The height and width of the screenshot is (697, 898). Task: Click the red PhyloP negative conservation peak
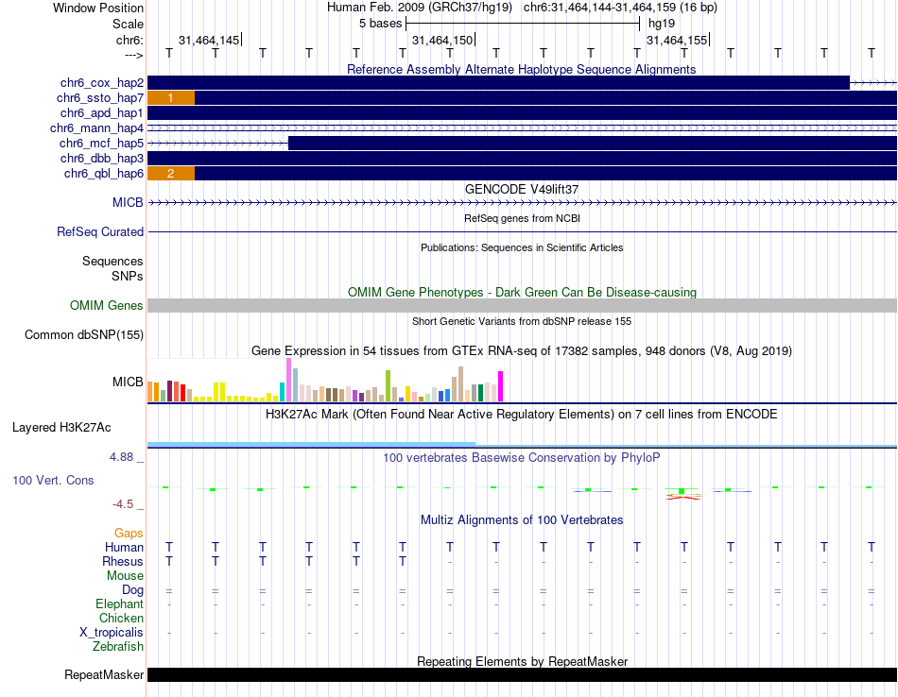tap(683, 498)
